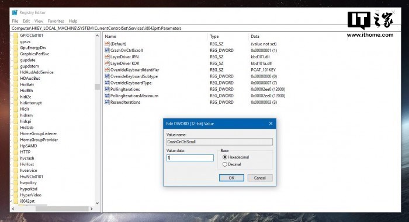Select the hidi2c tree key
409x222 pixels.
[x=26, y=97]
